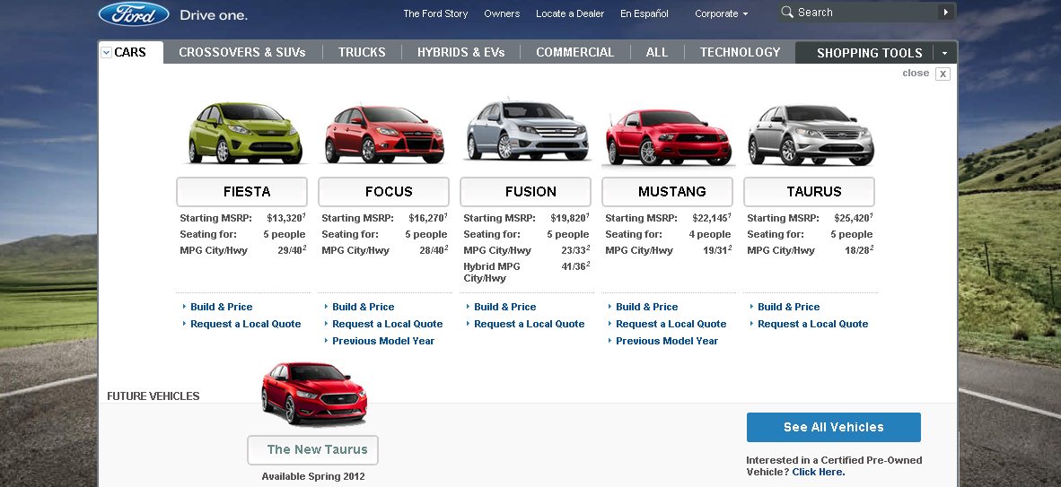Click Taurus MPG value 18/28
The height and width of the screenshot is (487, 1061).
(859, 250)
